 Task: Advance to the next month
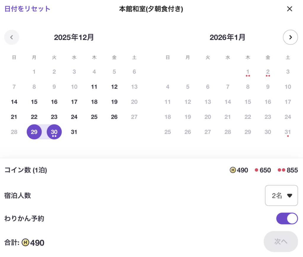(x=290, y=37)
